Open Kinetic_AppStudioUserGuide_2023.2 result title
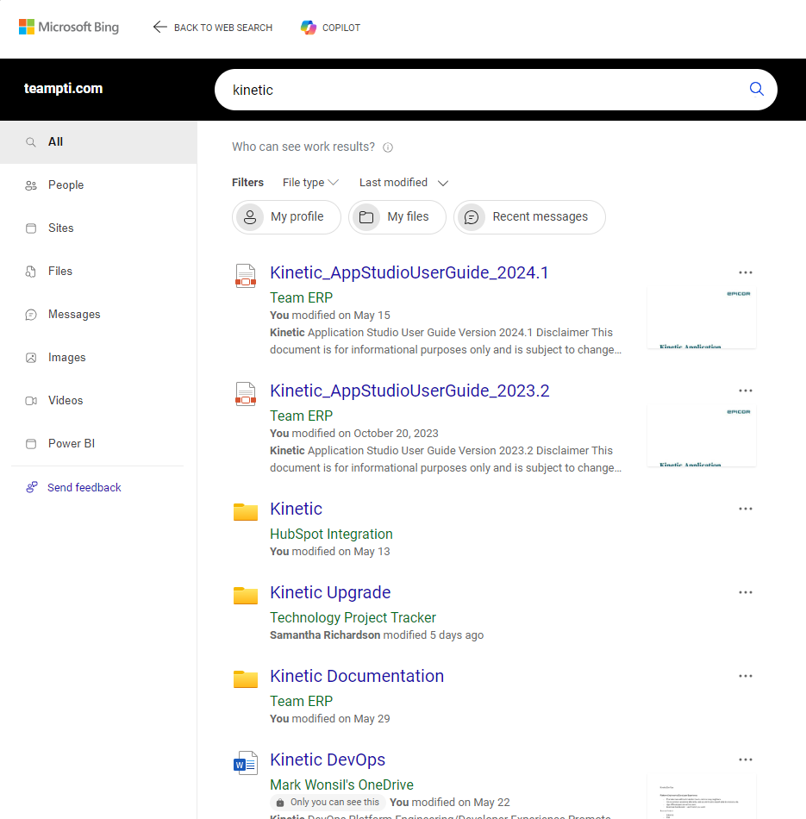 coord(409,391)
